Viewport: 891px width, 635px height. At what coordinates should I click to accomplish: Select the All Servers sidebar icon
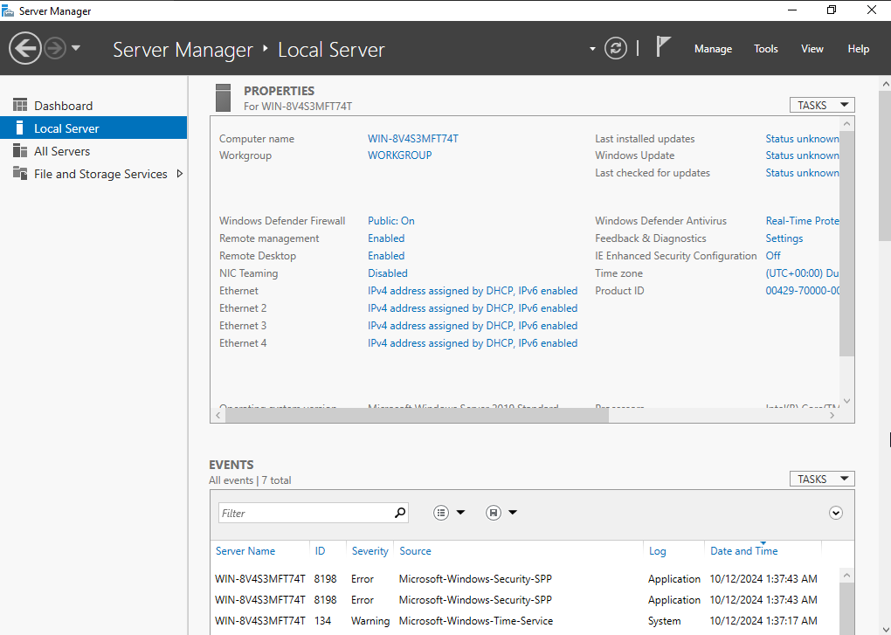pos(20,151)
